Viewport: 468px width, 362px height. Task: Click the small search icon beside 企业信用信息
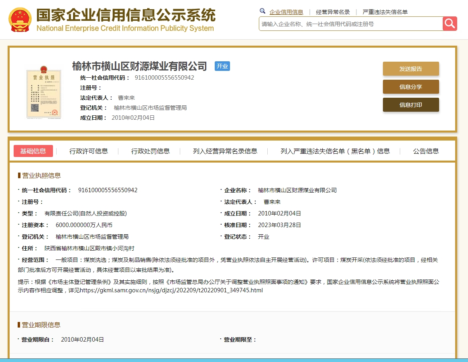coord(262,11)
